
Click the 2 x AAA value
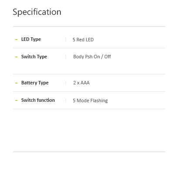81,83
